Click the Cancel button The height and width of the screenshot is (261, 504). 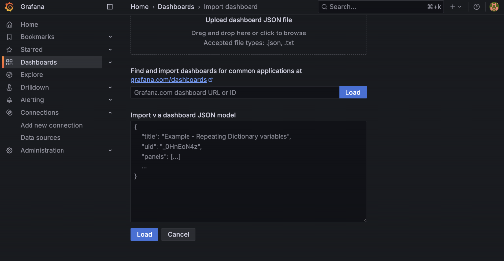(x=178, y=234)
